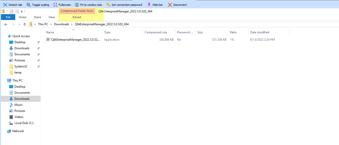Click Downloads in the address bar
Viewport: 339px width, 145px height.
pyautogui.click(x=61, y=24)
